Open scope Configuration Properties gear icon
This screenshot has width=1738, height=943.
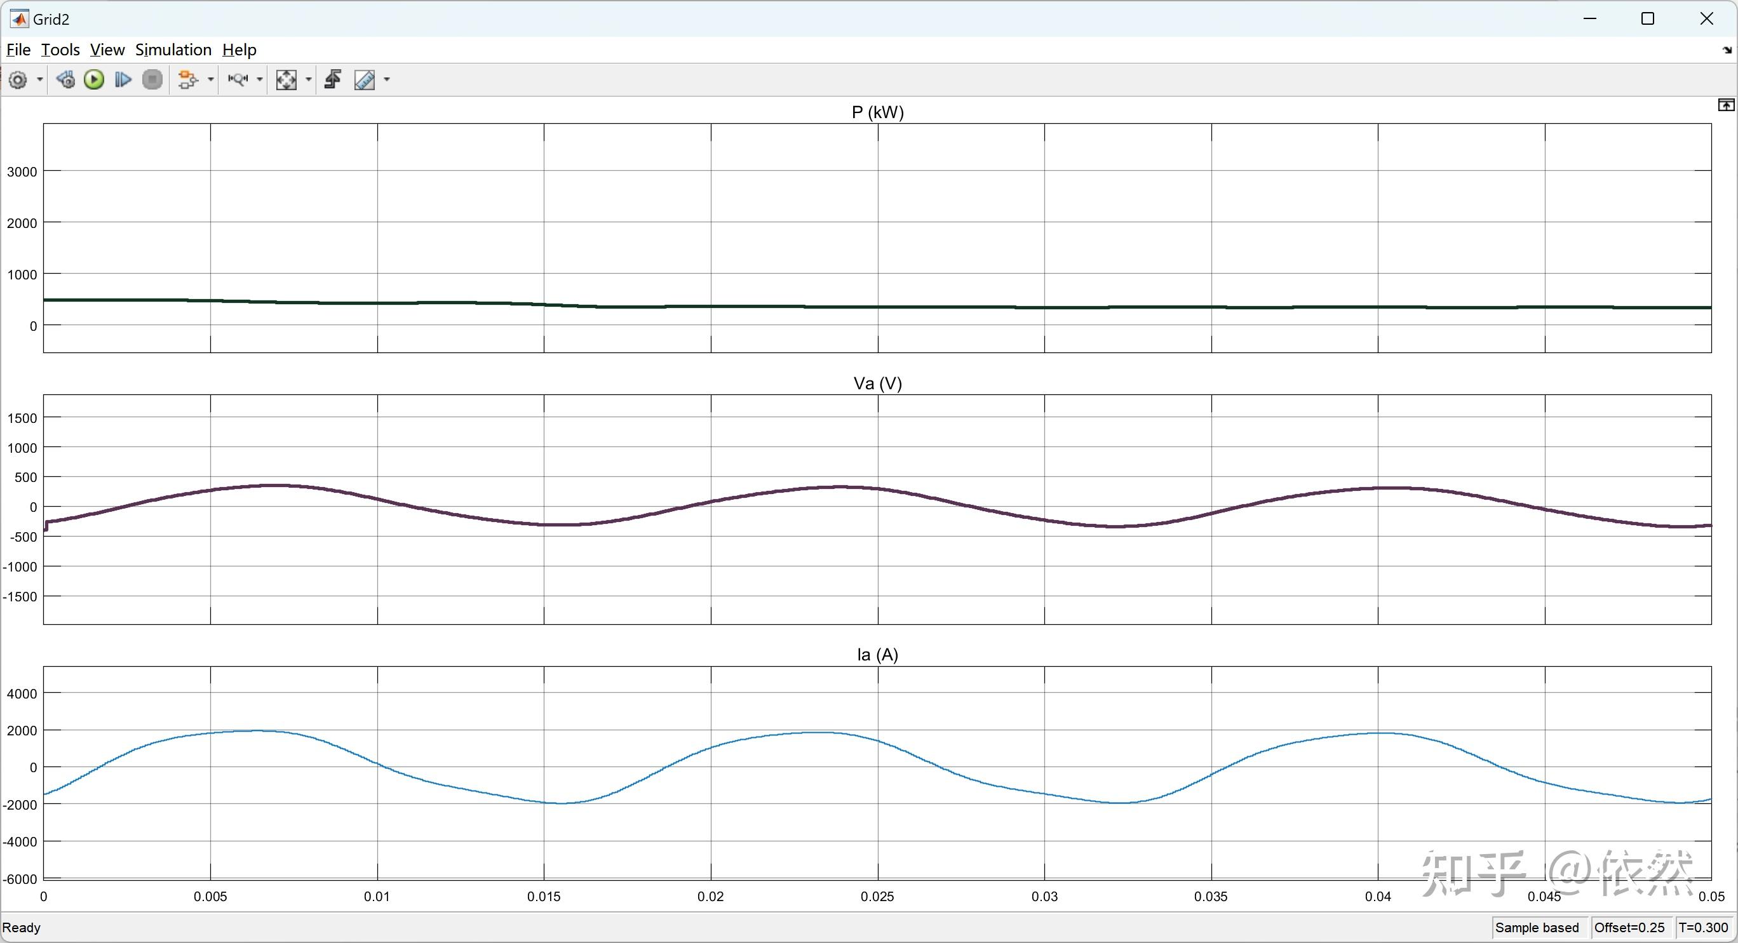(x=18, y=80)
